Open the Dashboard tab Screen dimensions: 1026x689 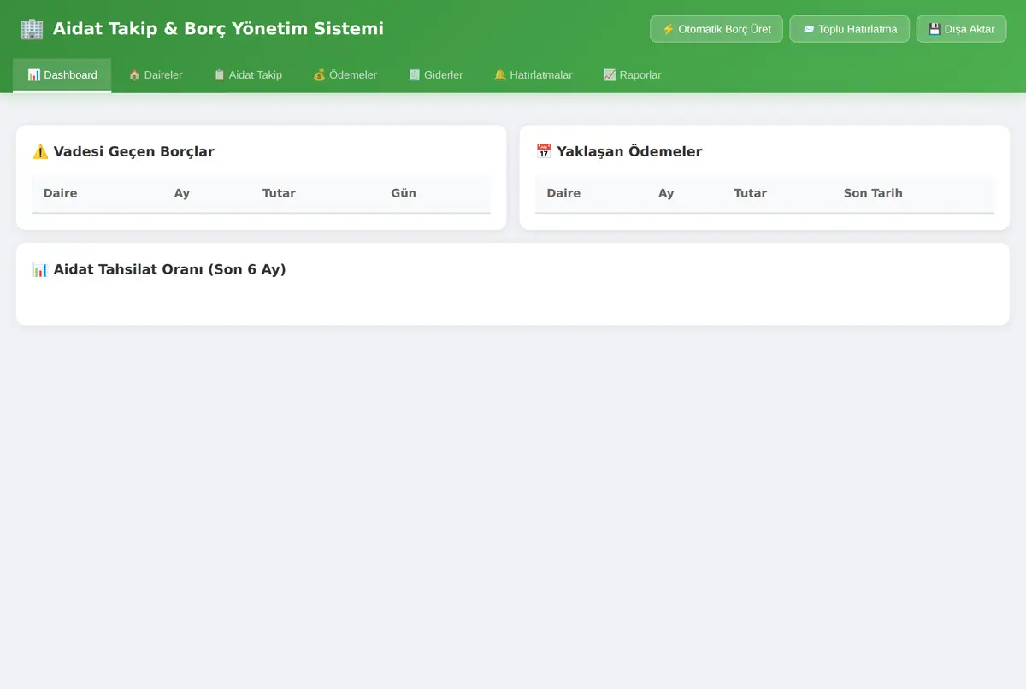click(62, 75)
